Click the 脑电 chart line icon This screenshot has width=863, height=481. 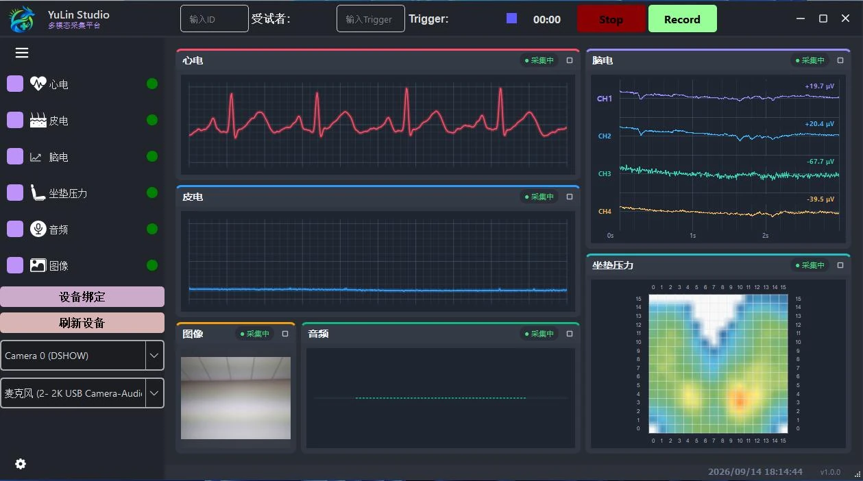pyautogui.click(x=36, y=157)
